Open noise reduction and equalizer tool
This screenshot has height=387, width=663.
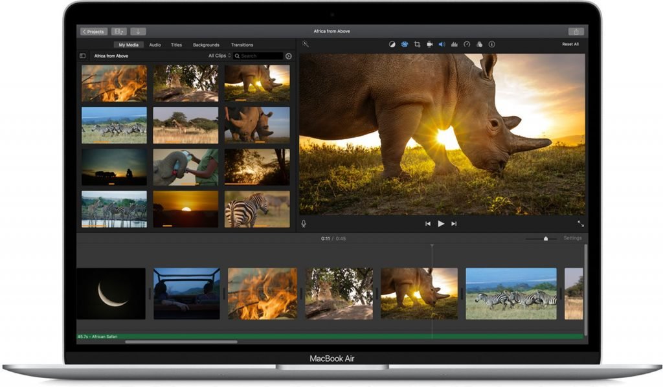454,45
